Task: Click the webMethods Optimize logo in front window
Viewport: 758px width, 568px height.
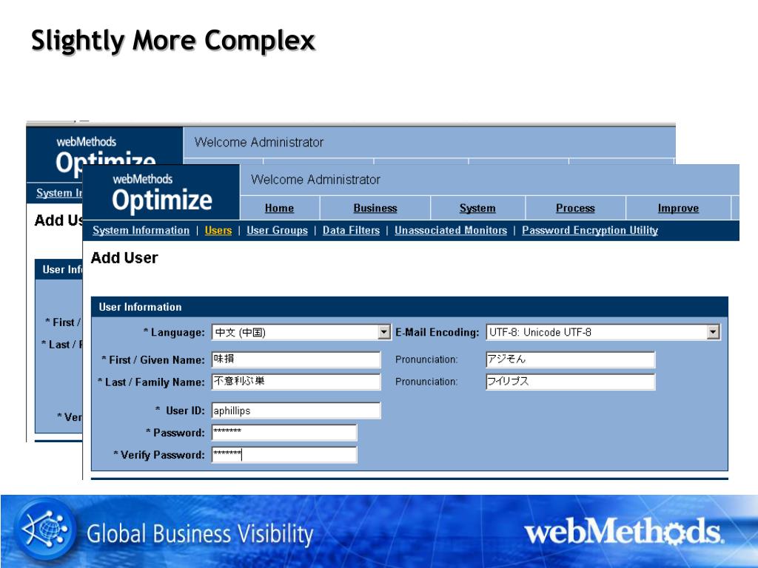Action: [x=161, y=193]
